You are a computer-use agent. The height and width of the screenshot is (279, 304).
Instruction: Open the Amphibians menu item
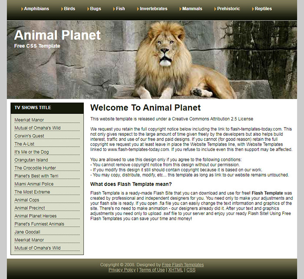coord(36,9)
